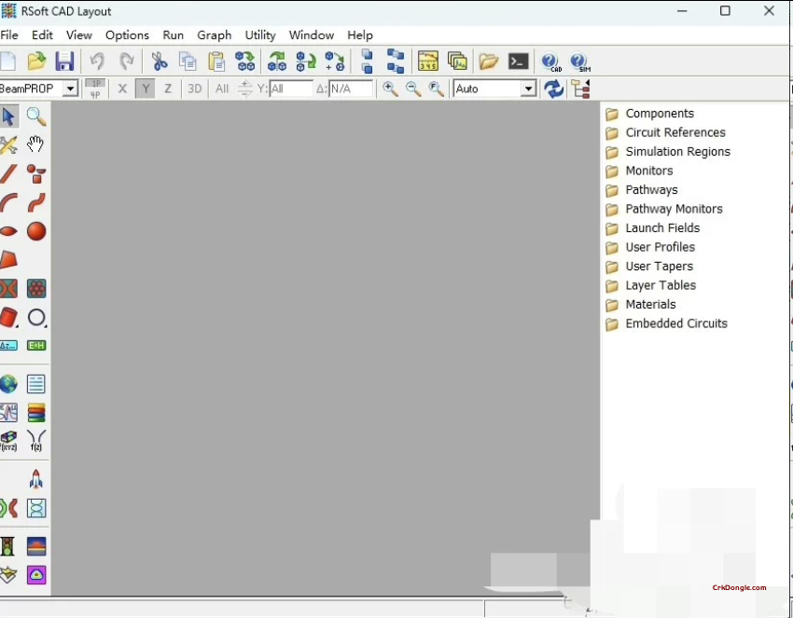Toggle the X view axis button
The width and height of the screenshot is (793, 618).
[122, 89]
